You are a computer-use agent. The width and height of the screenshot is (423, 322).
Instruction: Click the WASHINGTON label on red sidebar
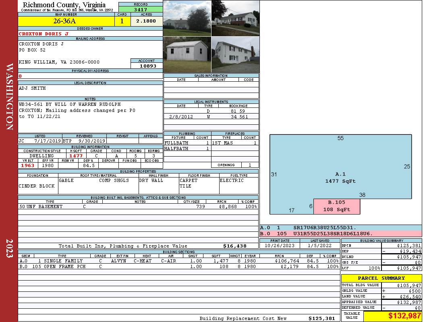tap(9, 96)
